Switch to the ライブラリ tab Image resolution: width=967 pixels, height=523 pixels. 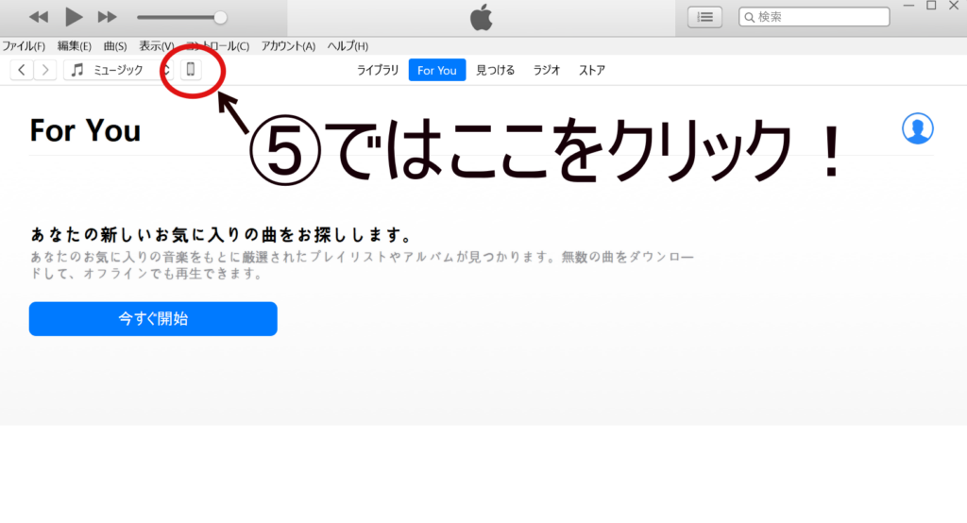click(x=378, y=70)
